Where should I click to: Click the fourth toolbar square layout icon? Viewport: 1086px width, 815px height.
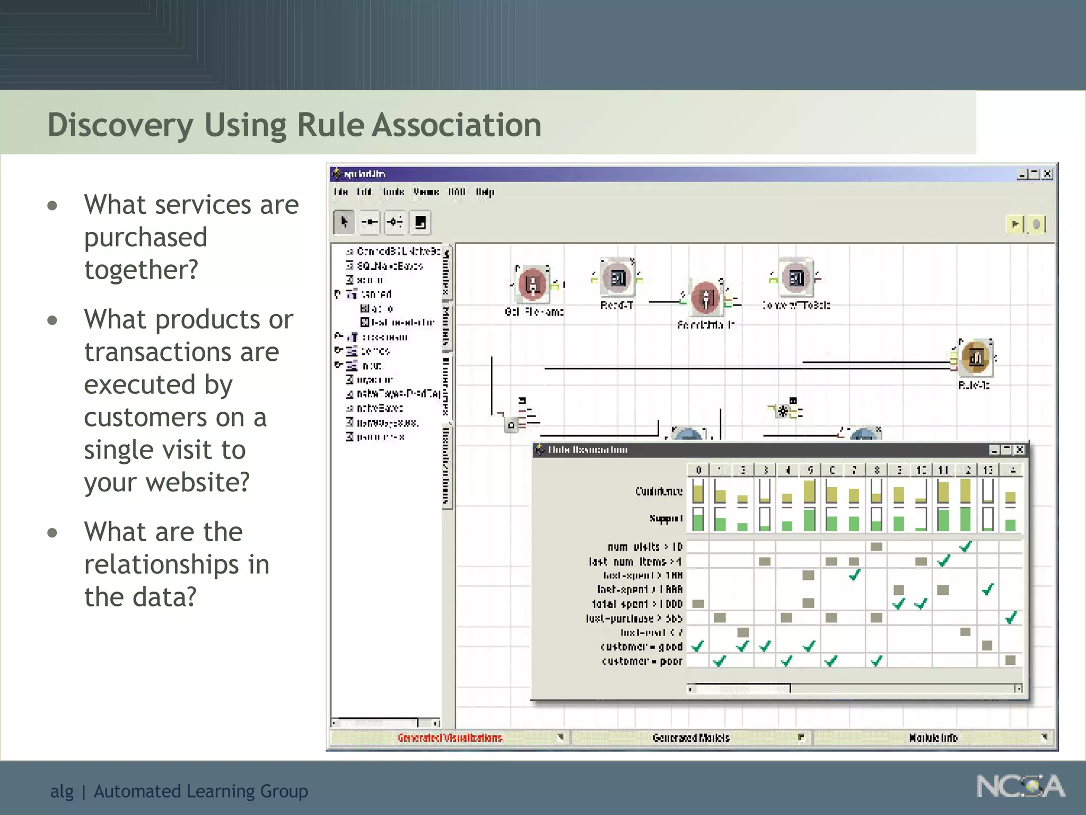(420, 222)
